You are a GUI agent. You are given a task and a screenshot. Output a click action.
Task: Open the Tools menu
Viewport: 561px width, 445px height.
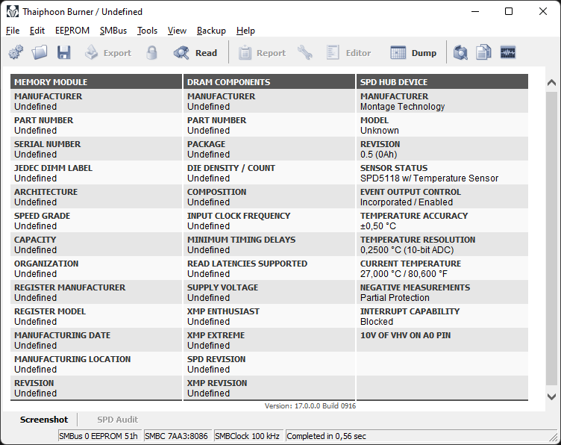(x=148, y=31)
